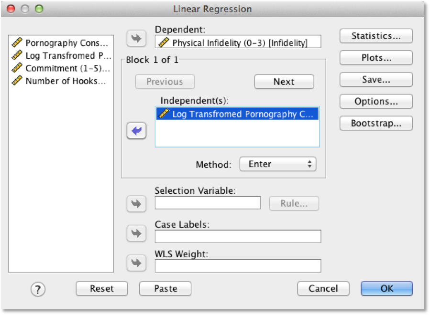Open the Method dropdown set to Enter
This screenshot has width=430, height=315.
tap(277, 164)
